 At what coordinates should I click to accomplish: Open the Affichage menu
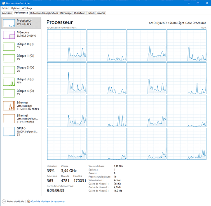27,8
